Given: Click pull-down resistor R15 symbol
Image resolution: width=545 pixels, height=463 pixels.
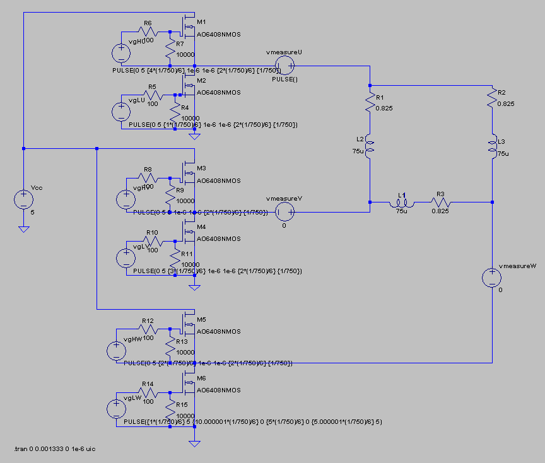Looking at the screenshot, I should 170,409.
